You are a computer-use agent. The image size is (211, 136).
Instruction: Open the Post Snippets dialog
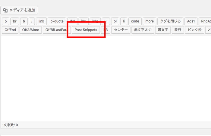point(86,30)
